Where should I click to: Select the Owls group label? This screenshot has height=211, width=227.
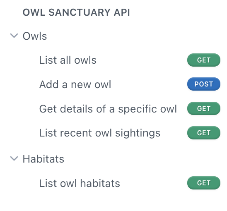(x=35, y=36)
